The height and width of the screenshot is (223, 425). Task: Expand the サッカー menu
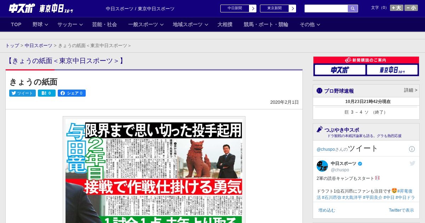tap(70, 24)
